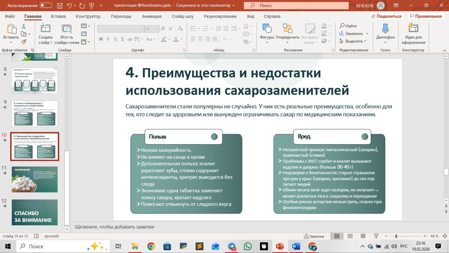Select slide 12 Спасибо за внимание thumbnail
The width and height of the screenshot is (449, 253).
pos(34,212)
